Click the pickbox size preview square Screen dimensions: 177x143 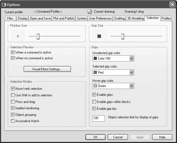(18, 36)
